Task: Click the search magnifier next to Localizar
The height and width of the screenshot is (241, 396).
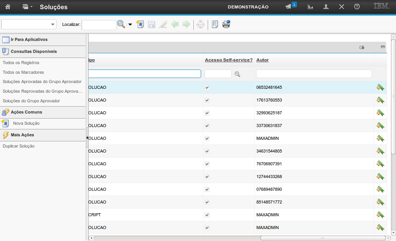Action: (x=121, y=24)
